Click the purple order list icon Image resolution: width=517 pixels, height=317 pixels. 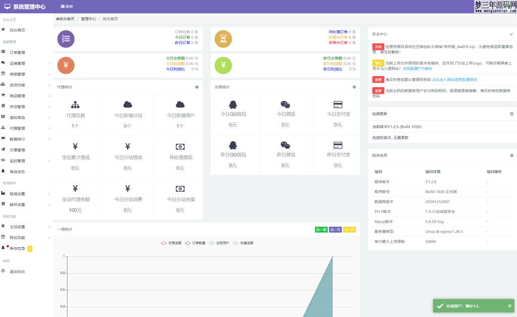click(66, 39)
